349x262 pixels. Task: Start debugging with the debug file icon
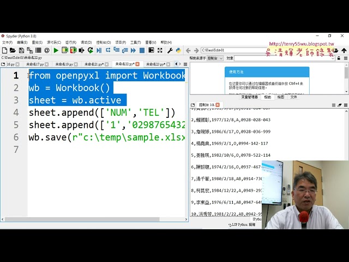[x=99, y=51]
